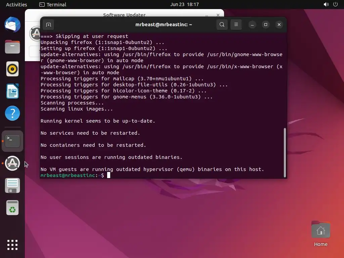The width and height of the screenshot is (344, 258).
Task: Open the sound volume indicator
Action: click(326, 4)
